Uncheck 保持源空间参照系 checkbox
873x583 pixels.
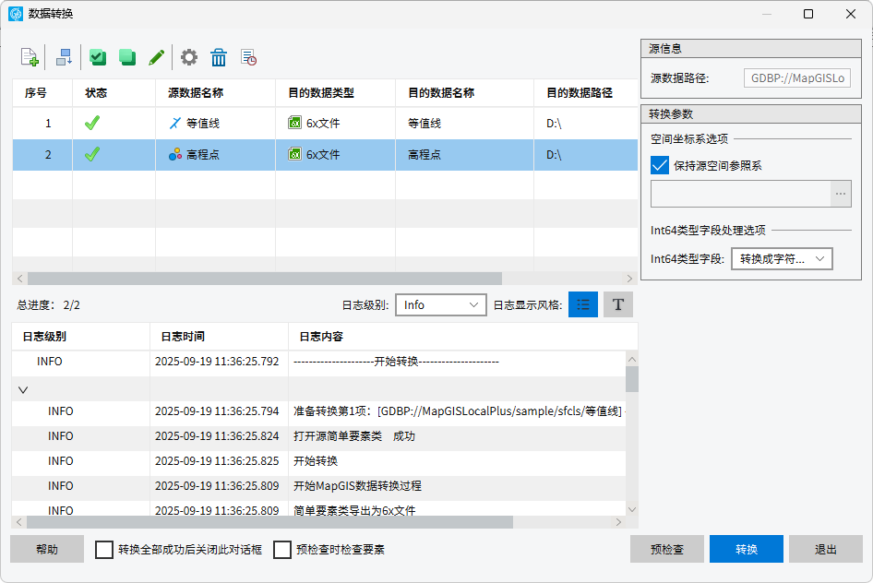(x=660, y=166)
